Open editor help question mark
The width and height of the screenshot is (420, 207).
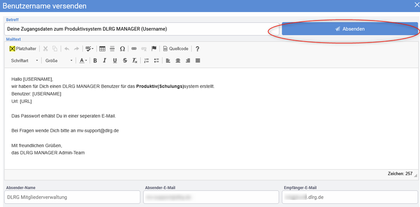(x=197, y=49)
